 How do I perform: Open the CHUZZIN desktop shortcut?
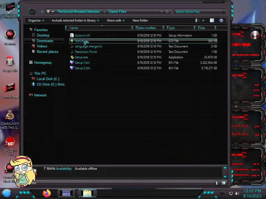point(10,146)
